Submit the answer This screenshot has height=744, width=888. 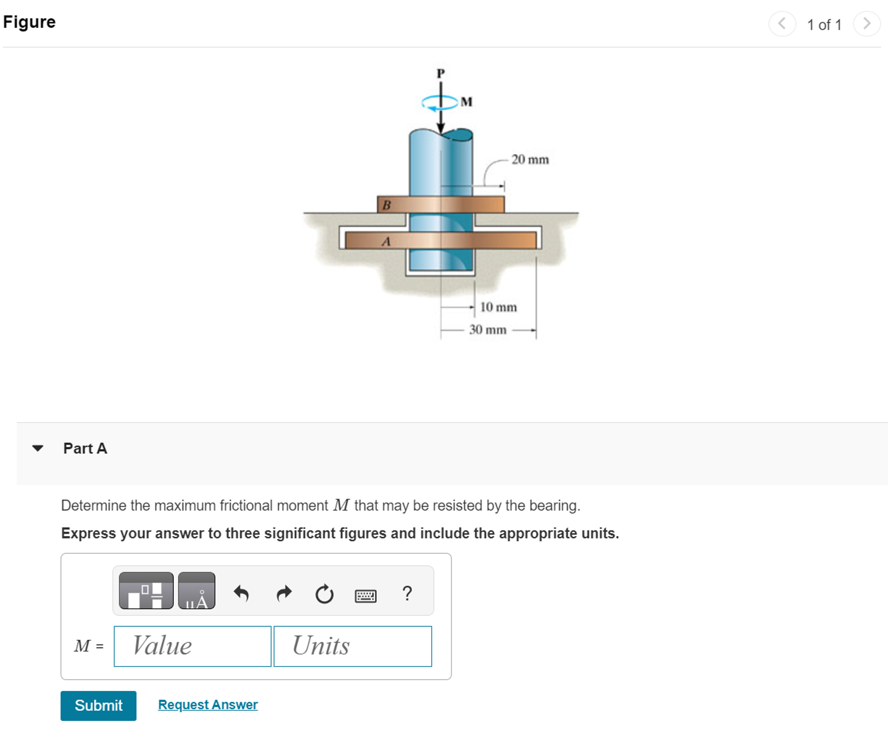click(98, 706)
